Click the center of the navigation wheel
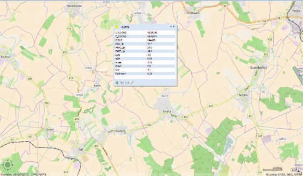The height and width of the screenshot is (176, 303). (x=8, y=165)
